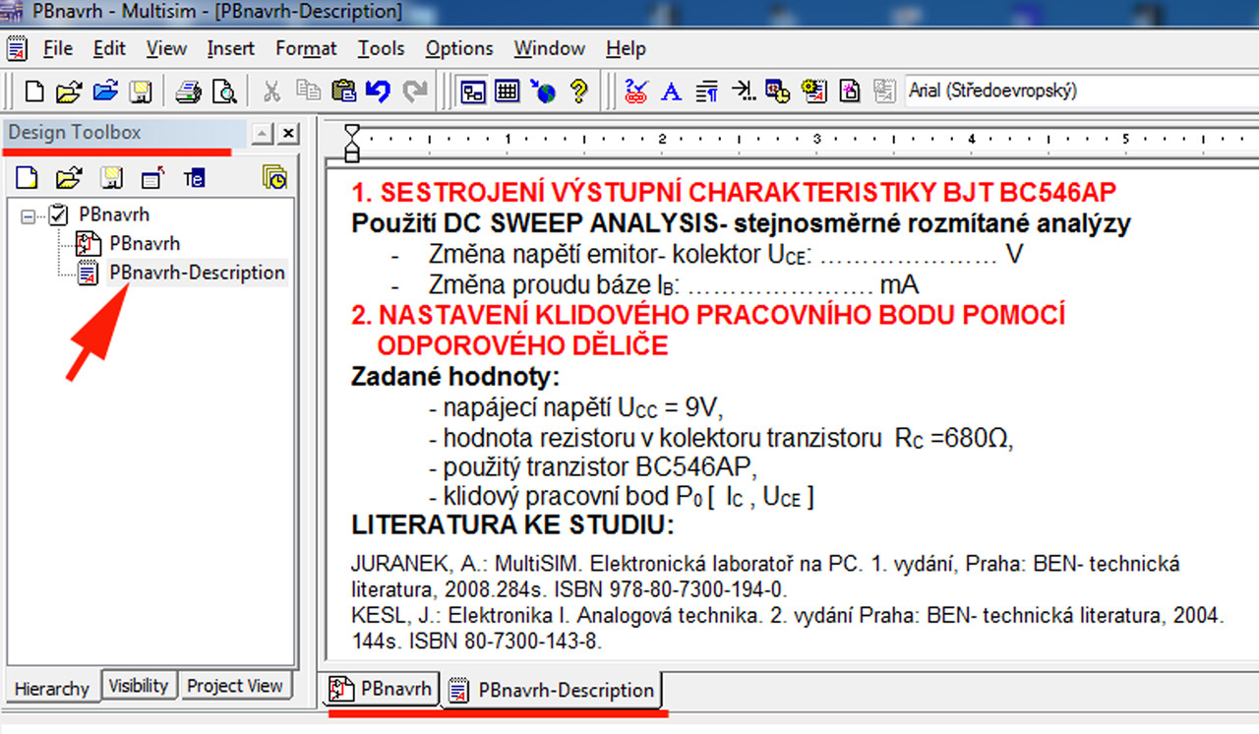Click the globe database icon

[543, 92]
